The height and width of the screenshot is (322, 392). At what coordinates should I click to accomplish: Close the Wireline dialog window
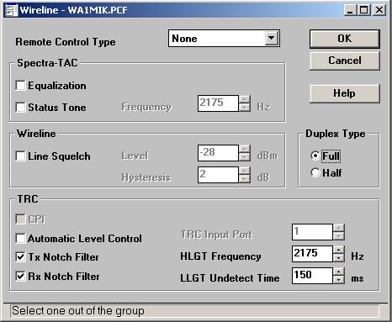coord(379,10)
